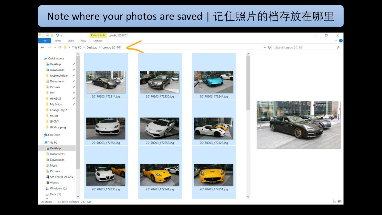Open the AI-ASUS folder in sidebar
Screen dimensions: 382x215
pyautogui.click(x=55, y=99)
